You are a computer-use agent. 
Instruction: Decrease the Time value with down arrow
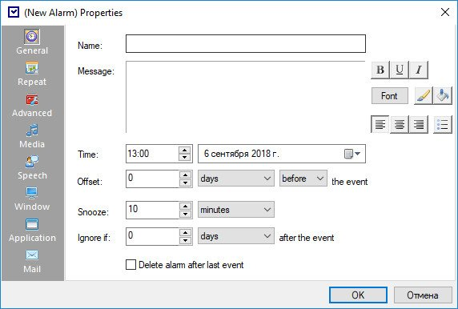tap(185, 158)
